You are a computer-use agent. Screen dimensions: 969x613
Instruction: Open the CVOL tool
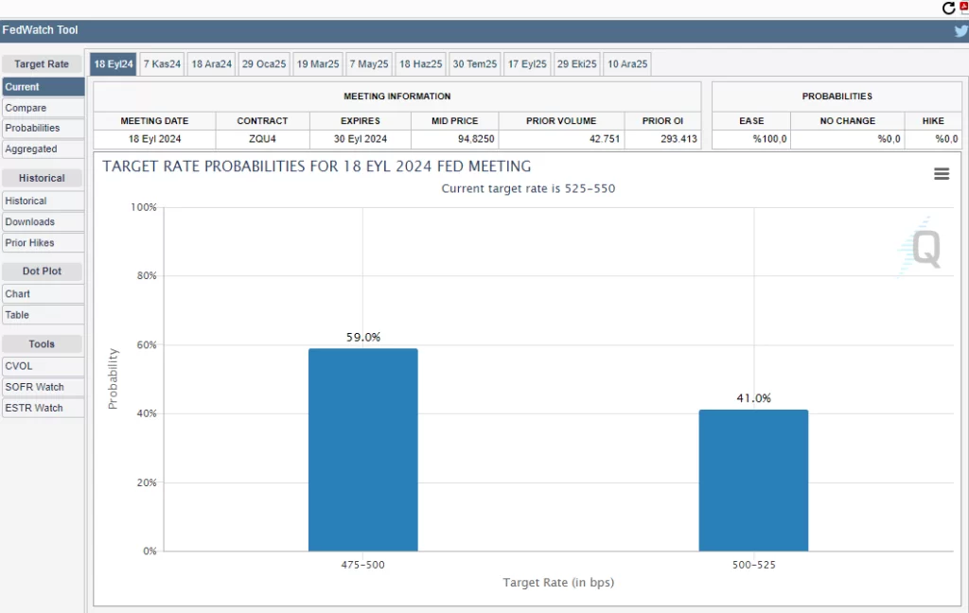(x=43, y=366)
